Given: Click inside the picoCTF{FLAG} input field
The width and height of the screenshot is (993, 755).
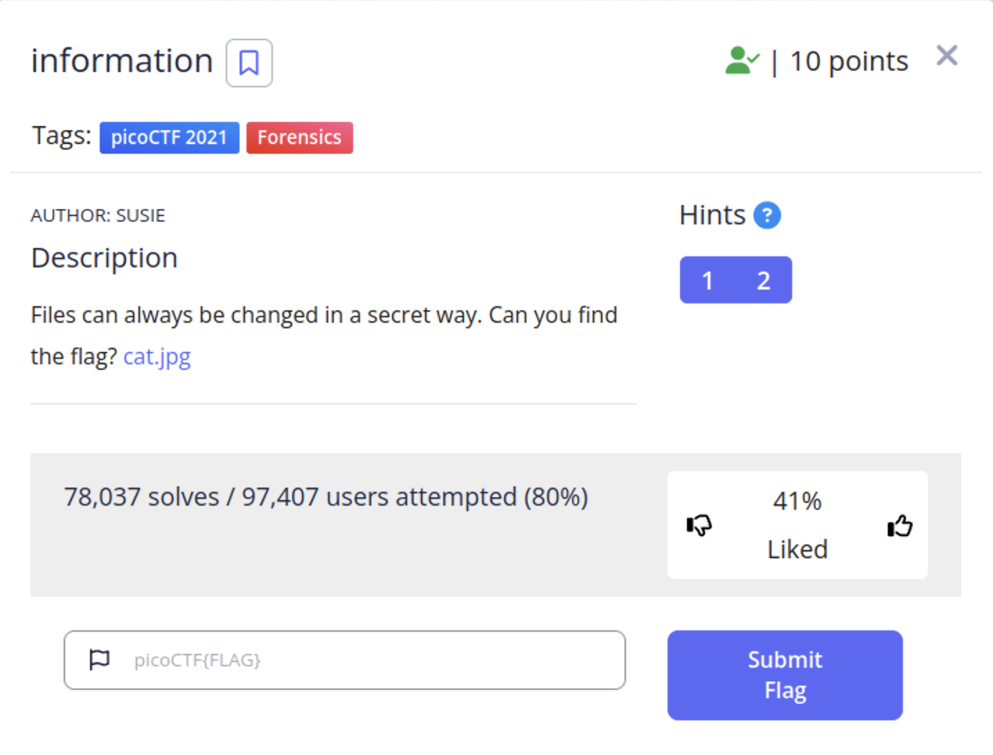Looking at the screenshot, I should [x=346, y=659].
